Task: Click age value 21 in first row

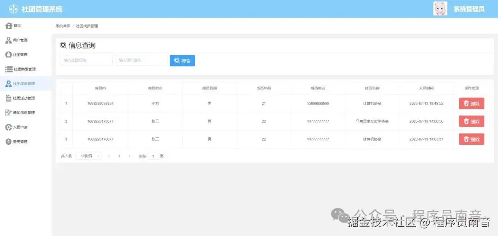Action: point(264,104)
